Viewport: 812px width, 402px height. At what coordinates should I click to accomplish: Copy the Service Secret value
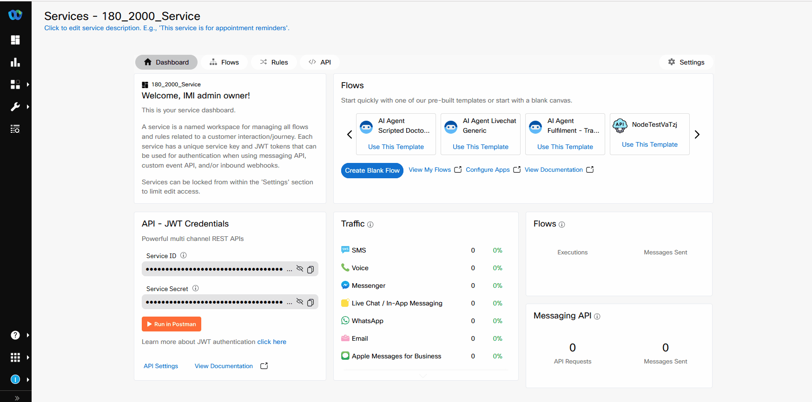click(x=310, y=302)
